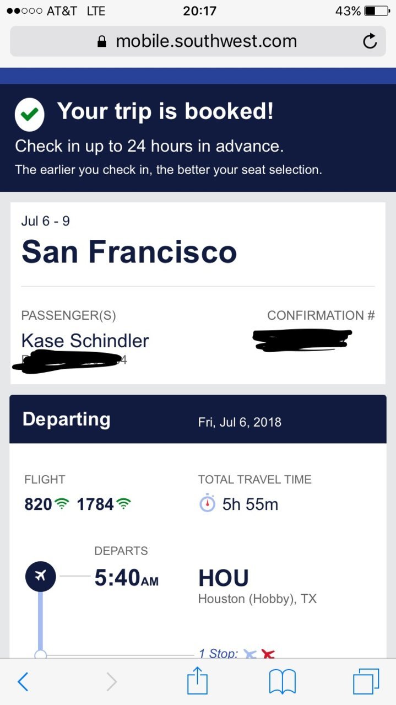
Task: Tap the Safari forward arrow
Action: [111, 682]
